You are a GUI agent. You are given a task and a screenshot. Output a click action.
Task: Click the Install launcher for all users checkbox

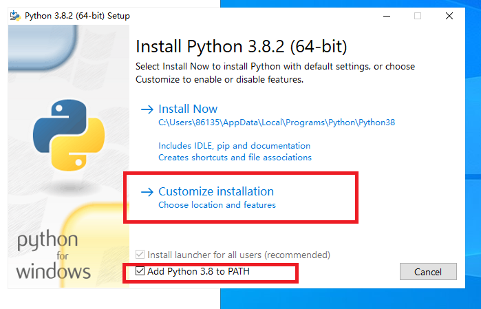[x=140, y=255]
